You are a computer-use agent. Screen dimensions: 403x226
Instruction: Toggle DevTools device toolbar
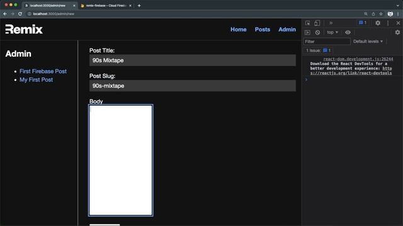pyautogui.click(x=317, y=23)
